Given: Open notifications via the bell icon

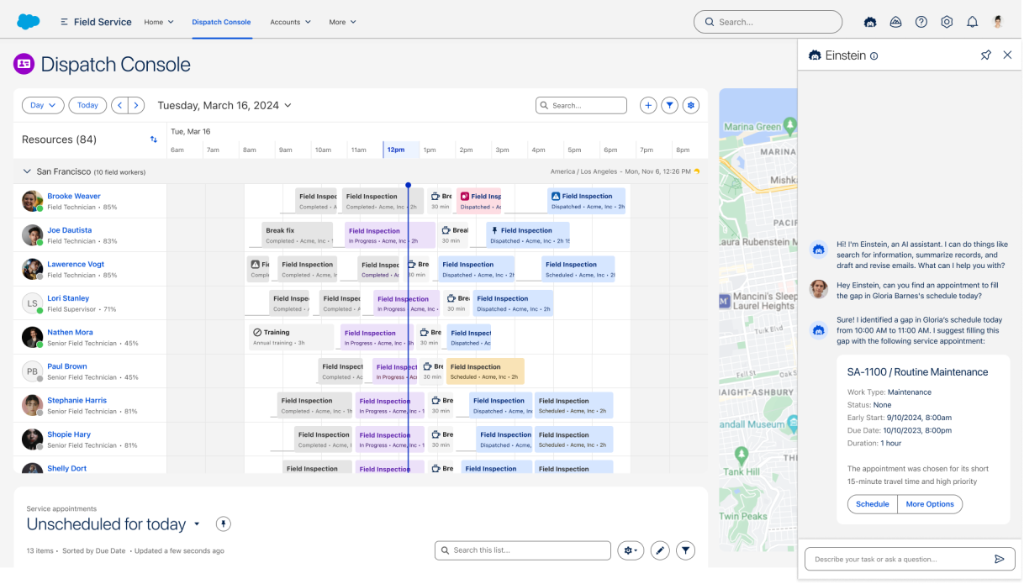Looking at the screenshot, I should tap(972, 22).
